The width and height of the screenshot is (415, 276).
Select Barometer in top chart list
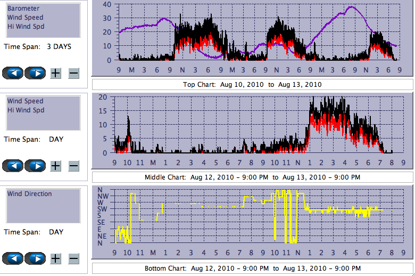(x=23, y=9)
